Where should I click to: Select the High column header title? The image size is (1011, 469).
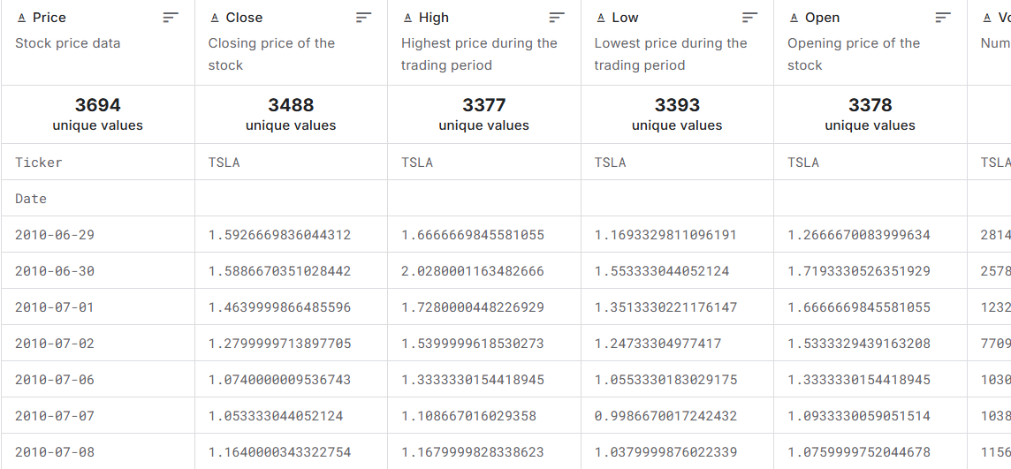[x=434, y=18]
